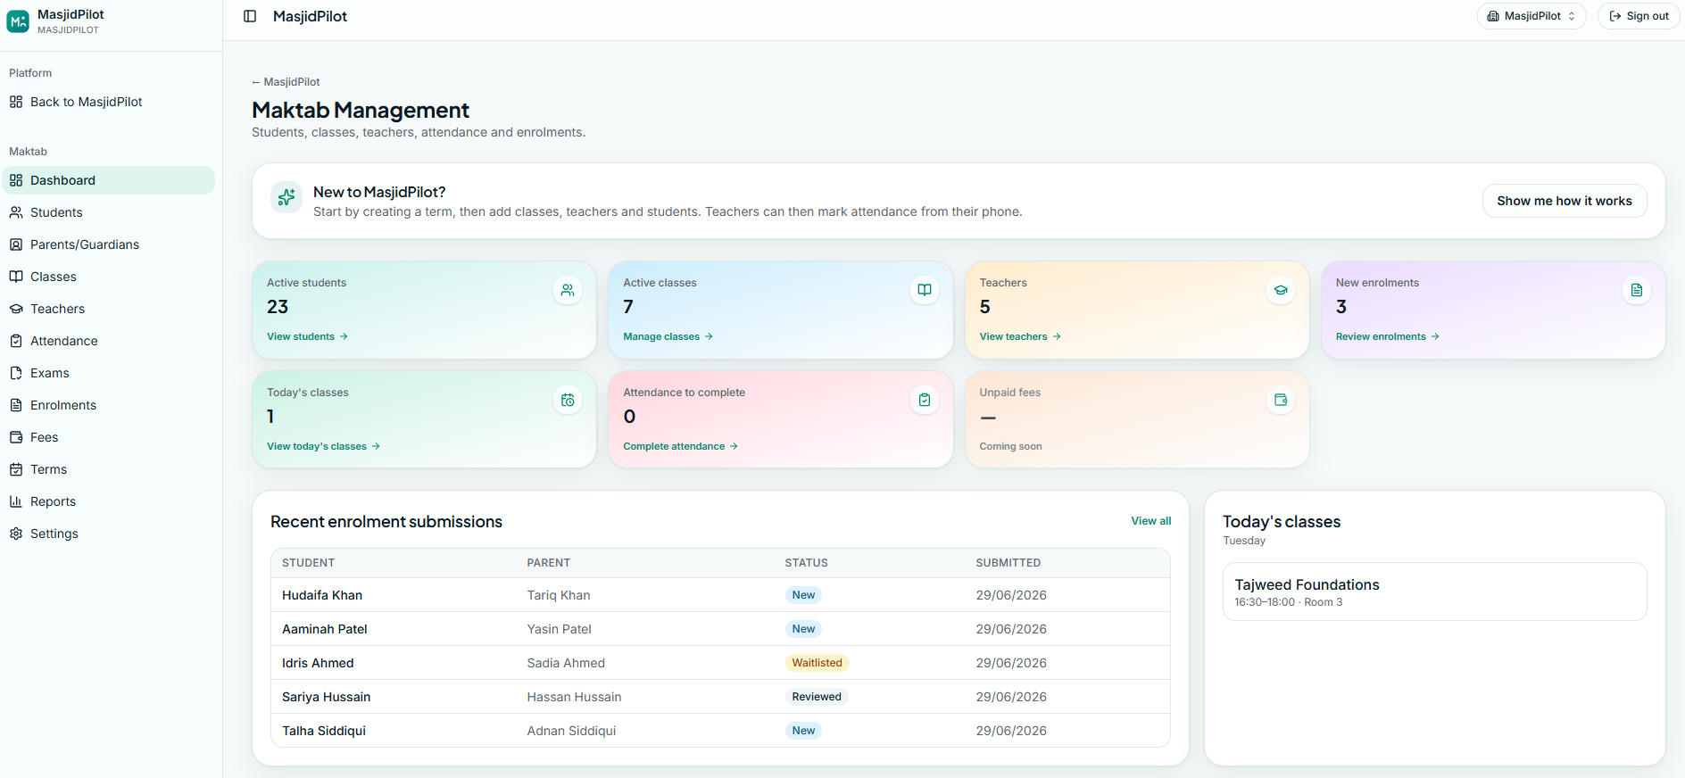Viewport: 1685px width, 778px height.
Task: Follow the View today's classes link
Action: (323, 446)
